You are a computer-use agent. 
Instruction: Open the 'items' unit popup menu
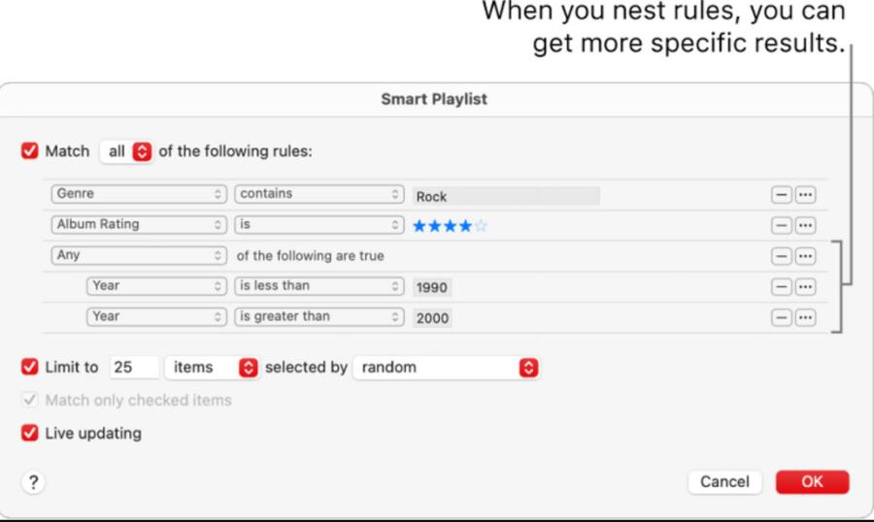[x=212, y=368]
